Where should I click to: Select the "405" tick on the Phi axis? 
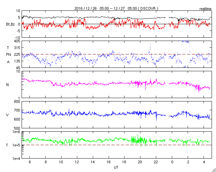tap(18, 41)
